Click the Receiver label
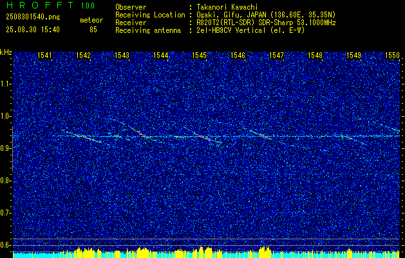Viewport: 405px width, 258px height. pos(131,23)
